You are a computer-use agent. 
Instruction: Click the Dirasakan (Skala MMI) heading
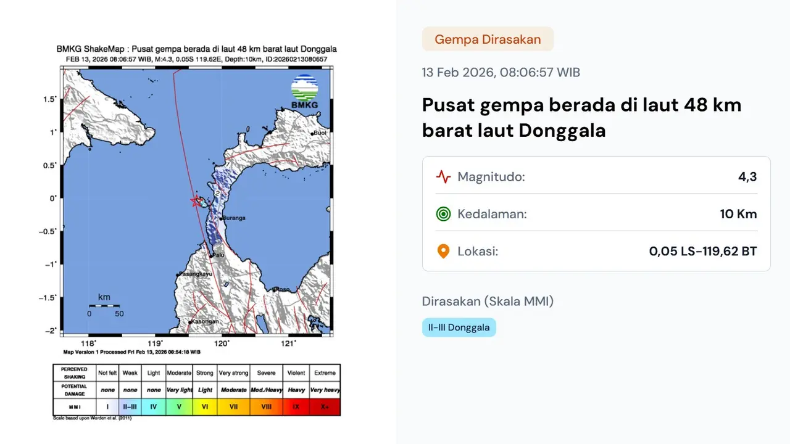pyautogui.click(x=488, y=302)
